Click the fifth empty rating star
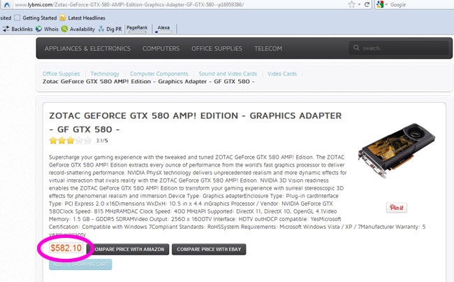This screenshot has height=282, width=454. pyautogui.click(x=88, y=141)
